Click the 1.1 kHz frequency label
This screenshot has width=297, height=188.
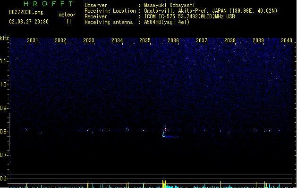(x=4, y=61)
